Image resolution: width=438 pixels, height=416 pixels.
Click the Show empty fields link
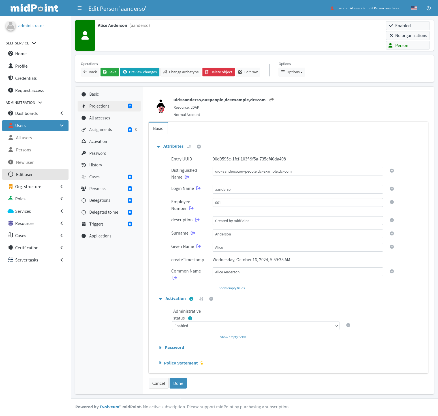(232, 288)
